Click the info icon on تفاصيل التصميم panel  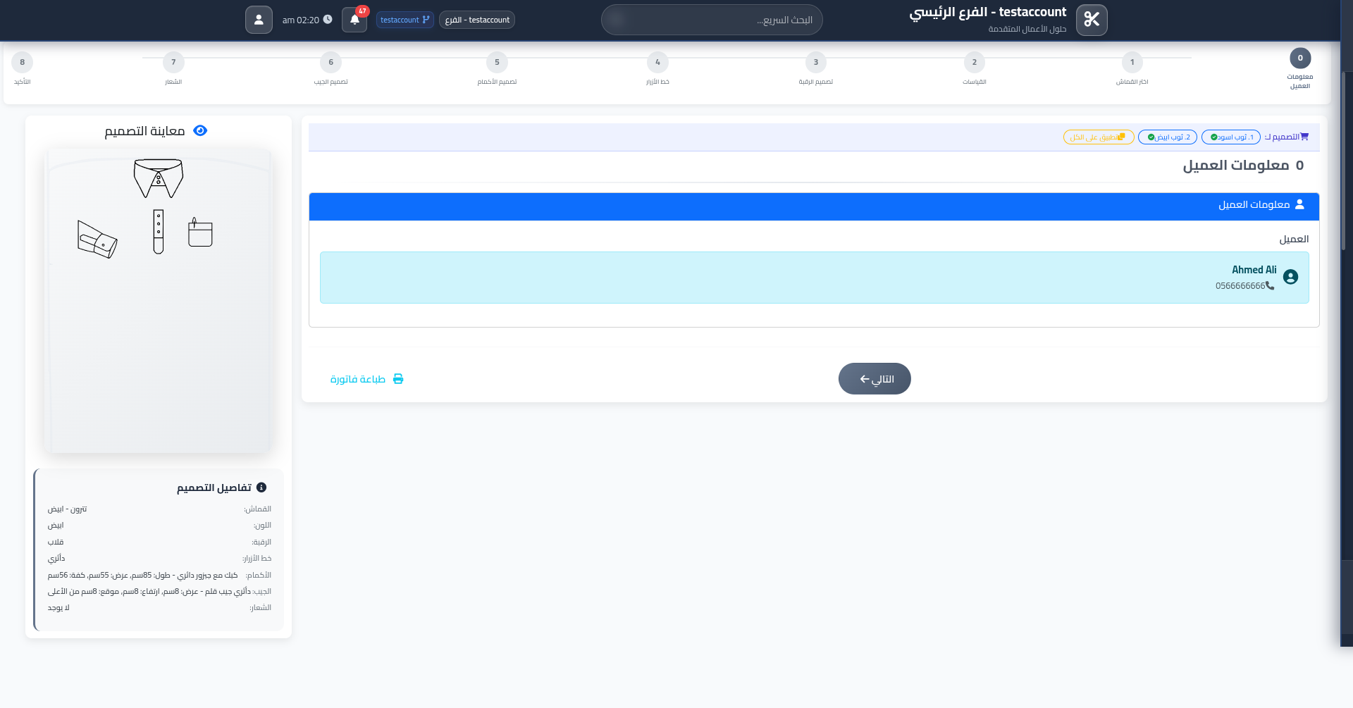(263, 486)
